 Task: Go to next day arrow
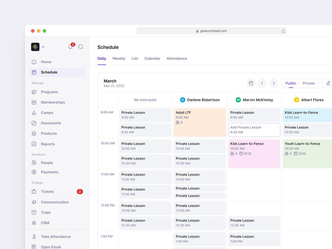point(274,83)
